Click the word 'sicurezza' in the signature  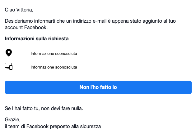point(91,126)
